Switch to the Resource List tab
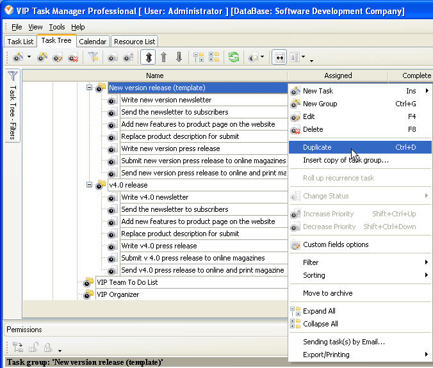Screen dimensions: 433x368 click(x=135, y=42)
